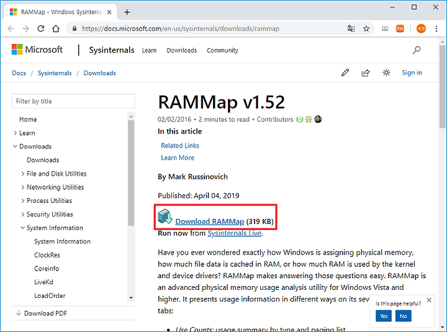Image resolution: width=447 pixels, height=332 pixels.
Task: Jump to Related Links section
Action: [180, 146]
